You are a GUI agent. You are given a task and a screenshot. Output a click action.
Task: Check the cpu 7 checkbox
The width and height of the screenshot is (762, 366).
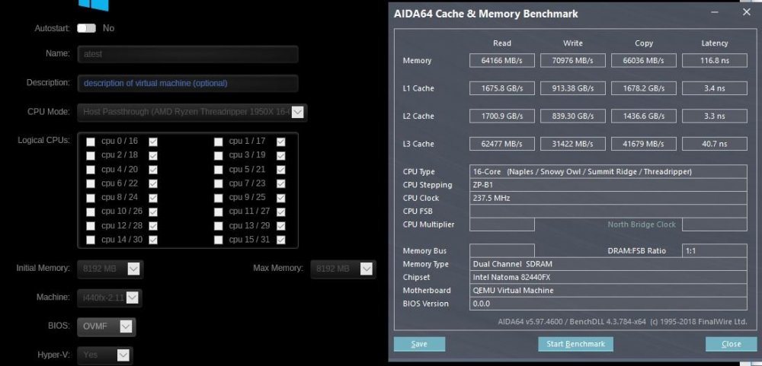tap(218, 183)
